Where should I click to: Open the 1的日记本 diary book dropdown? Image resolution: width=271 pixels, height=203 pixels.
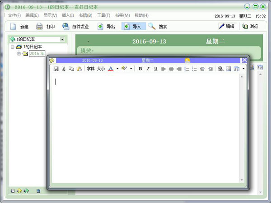point(62,39)
